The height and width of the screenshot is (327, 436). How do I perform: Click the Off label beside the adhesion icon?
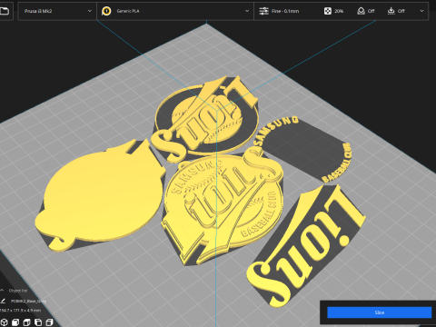[x=401, y=11]
